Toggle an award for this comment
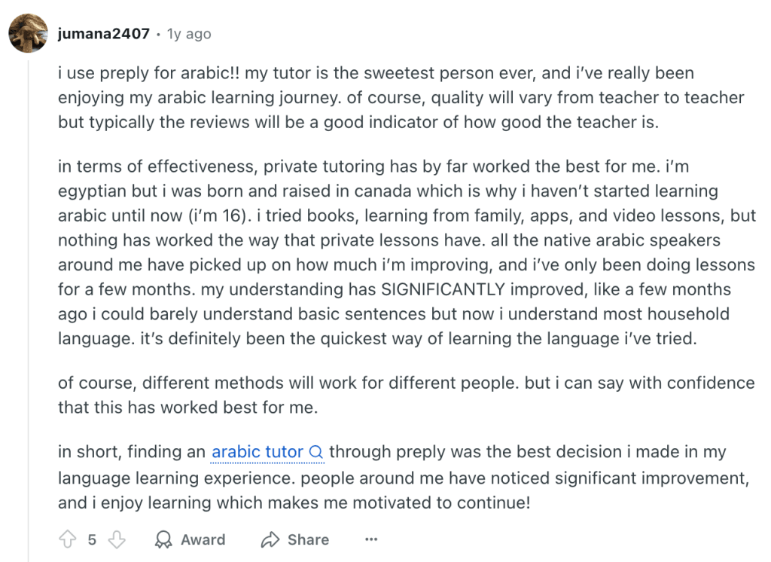The height and width of the screenshot is (562, 771). click(190, 539)
